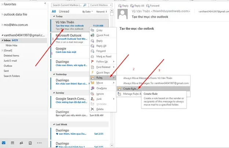This screenshot has height=148, width=229.
Task: Choose Always Move Messages From Vũ Văn Thiên
Action: (x=153, y=78)
